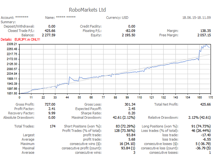Select the Margin value 138.35

click(206, 31)
